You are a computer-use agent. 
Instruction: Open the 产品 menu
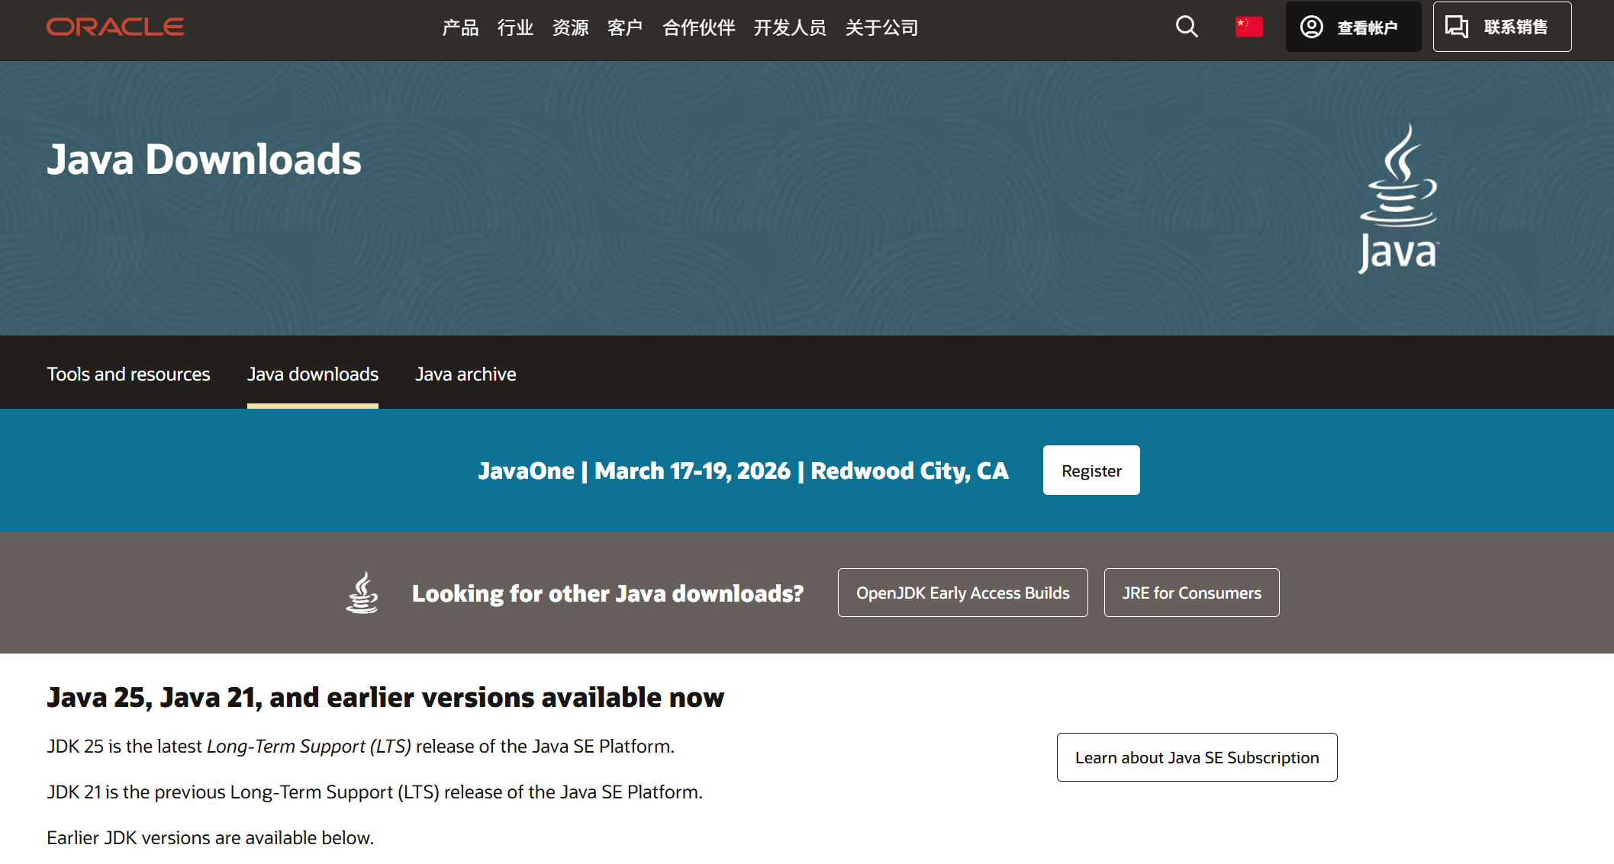459,27
